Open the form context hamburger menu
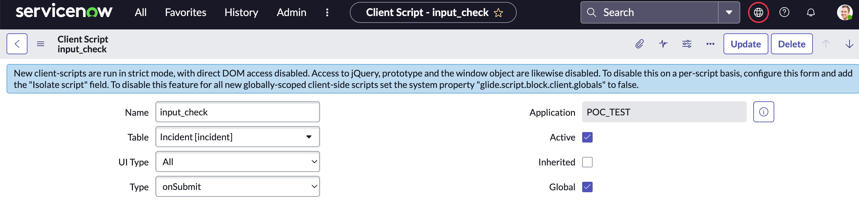The height and width of the screenshot is (220, 859). coord(40,44)
